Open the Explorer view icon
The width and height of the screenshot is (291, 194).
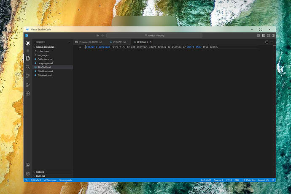28,58
